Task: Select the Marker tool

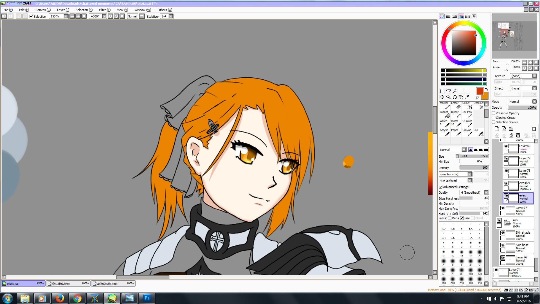Action: [444, 106]
